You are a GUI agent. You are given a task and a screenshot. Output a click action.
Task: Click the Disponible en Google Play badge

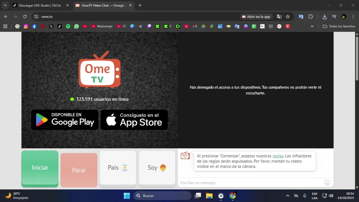pyautogui.click(x=65, y=120)
